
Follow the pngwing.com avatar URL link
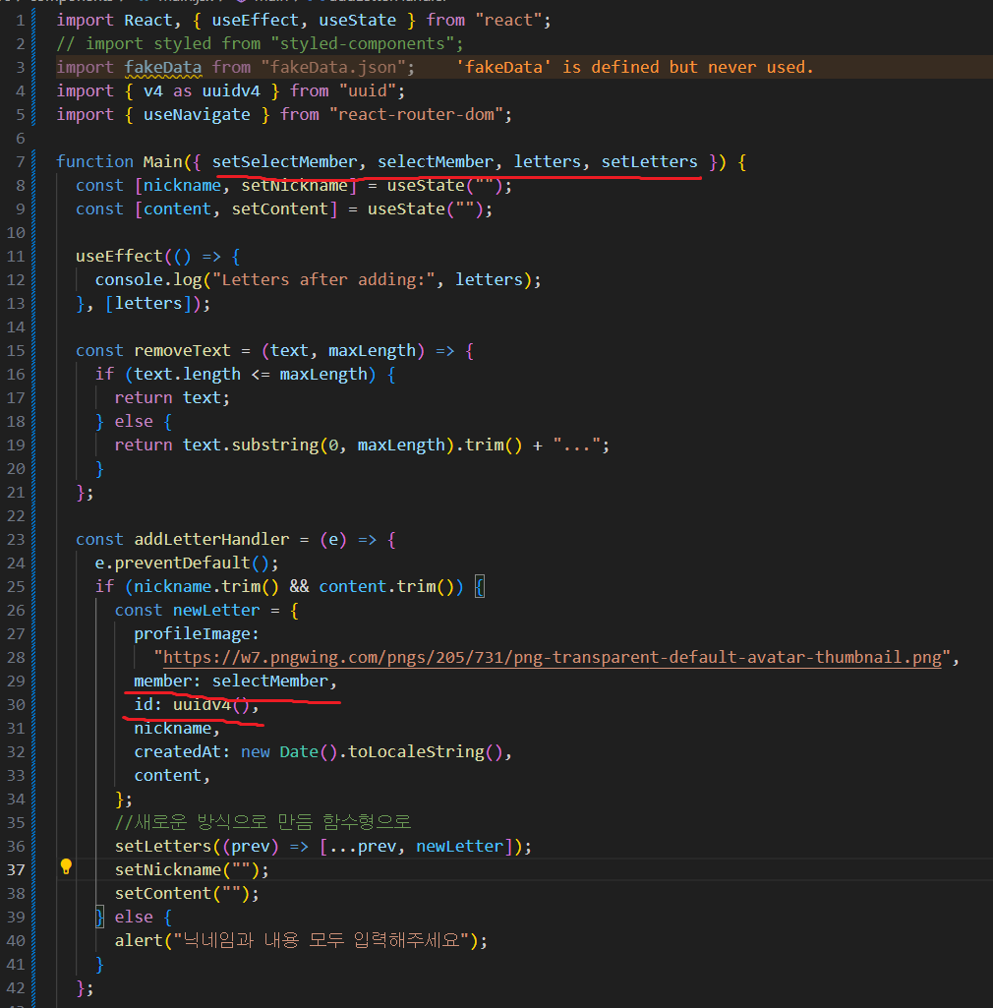553,658
